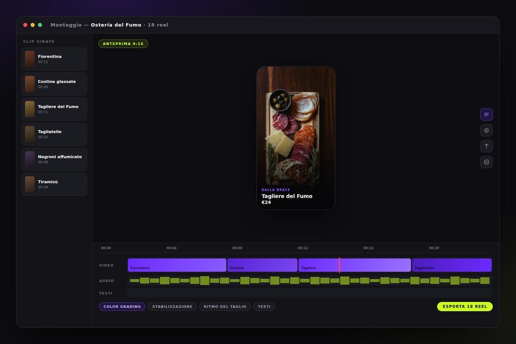Click the upward arrow icon button
Screen dimensions: 516x344
tap(487, 146)
